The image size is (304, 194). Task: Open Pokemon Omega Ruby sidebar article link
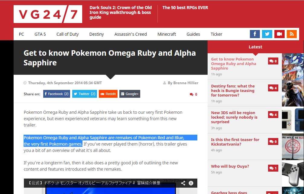pyautogui.click(x=234, y=64)
